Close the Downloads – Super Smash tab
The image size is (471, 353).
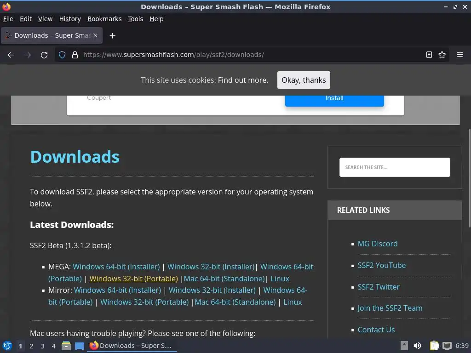coord(95,35)
